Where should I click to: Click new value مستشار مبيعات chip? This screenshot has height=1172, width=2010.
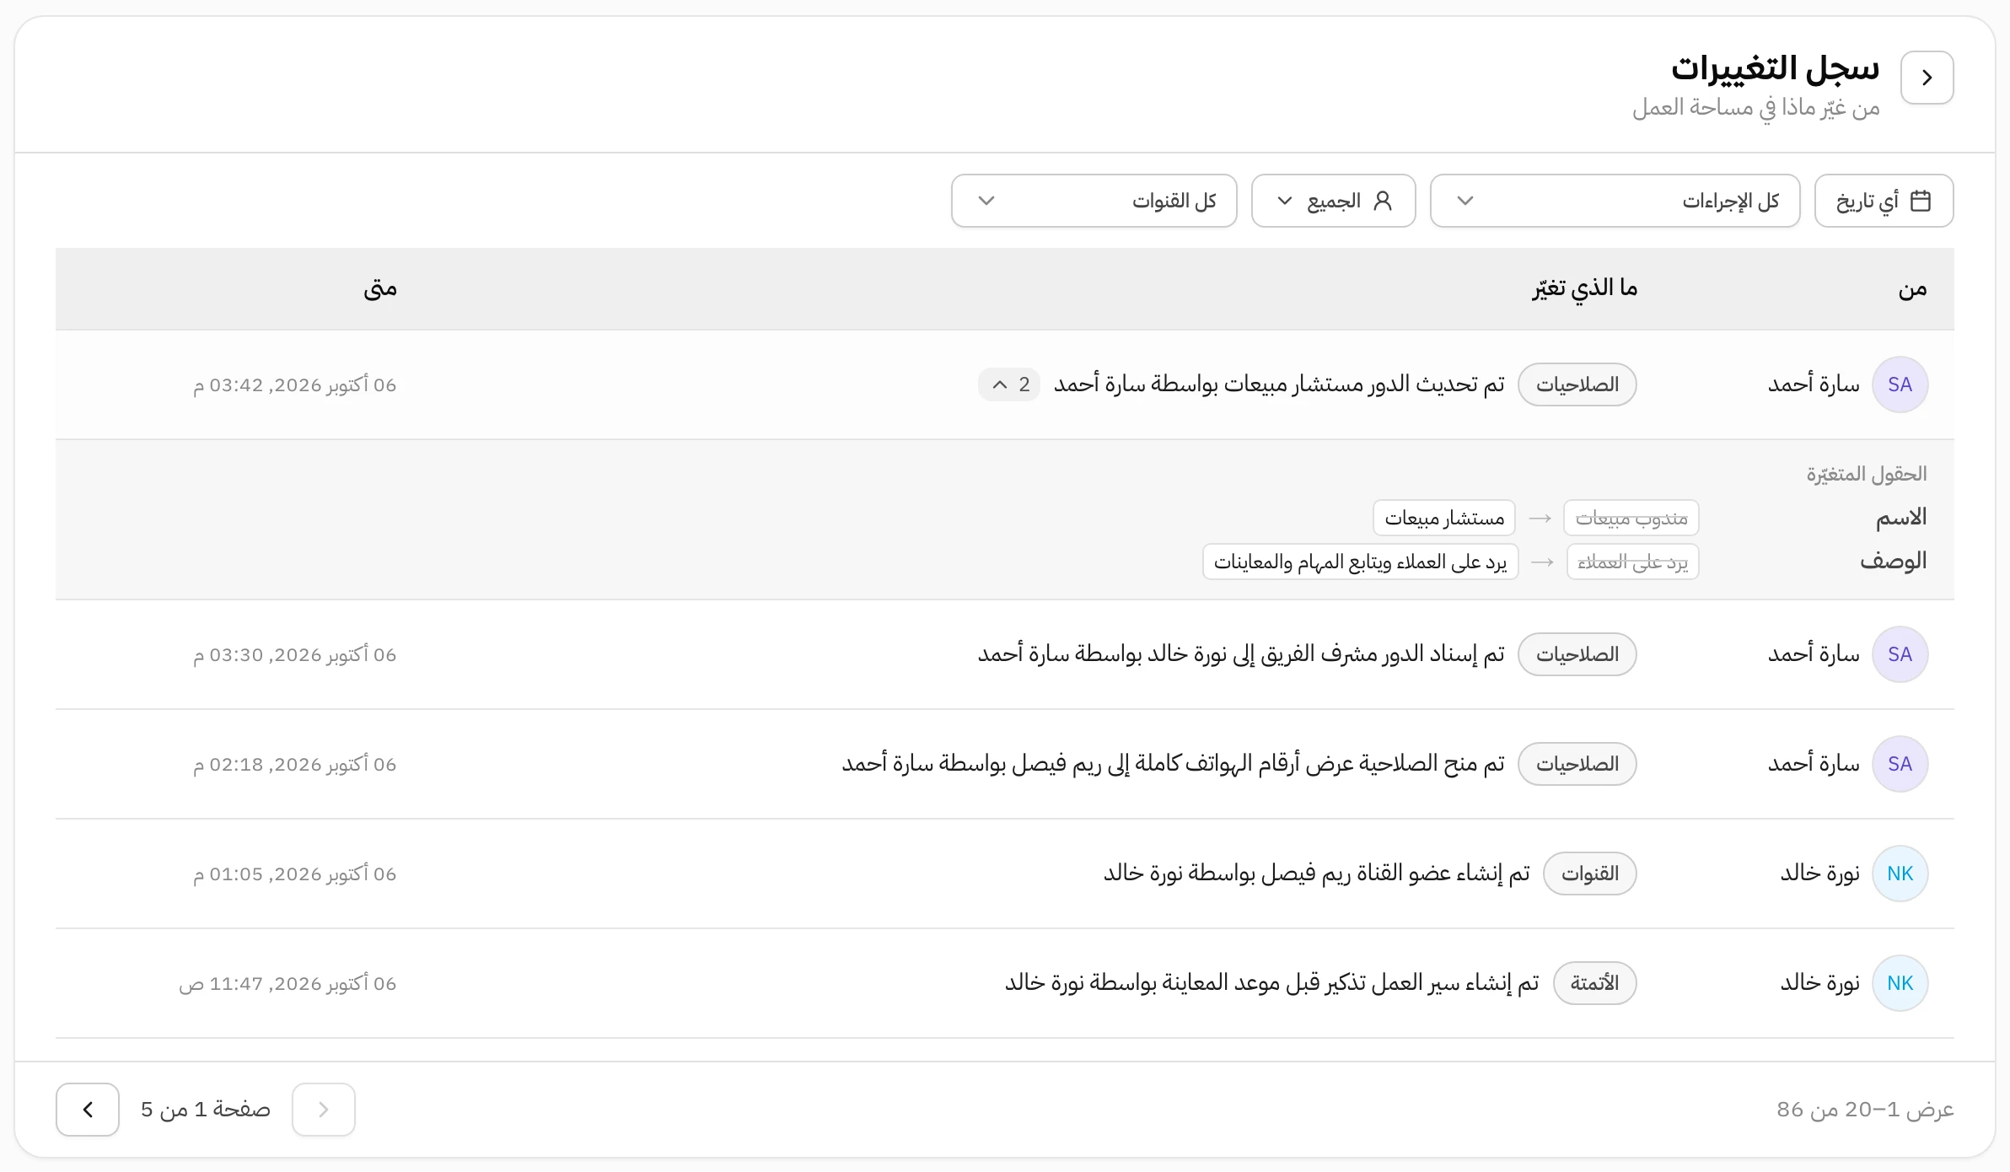click(1444, 518)
